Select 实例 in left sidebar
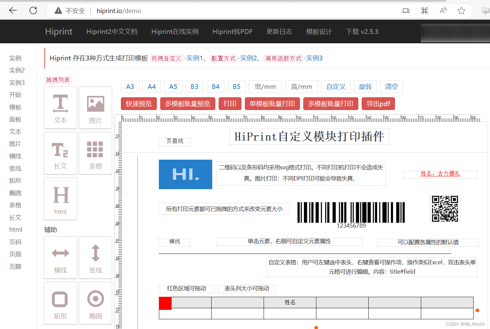 click(15, 58)
